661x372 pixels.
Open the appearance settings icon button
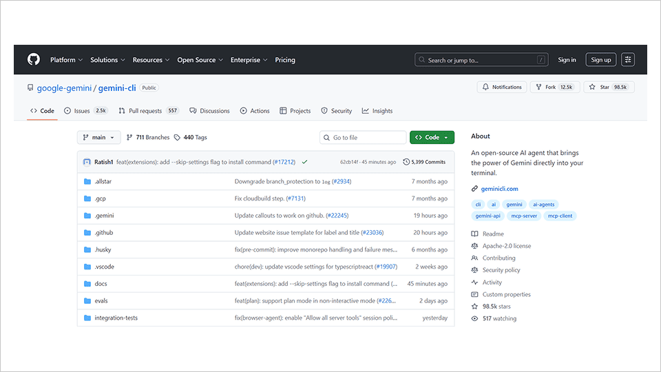(x=628, y=60)
